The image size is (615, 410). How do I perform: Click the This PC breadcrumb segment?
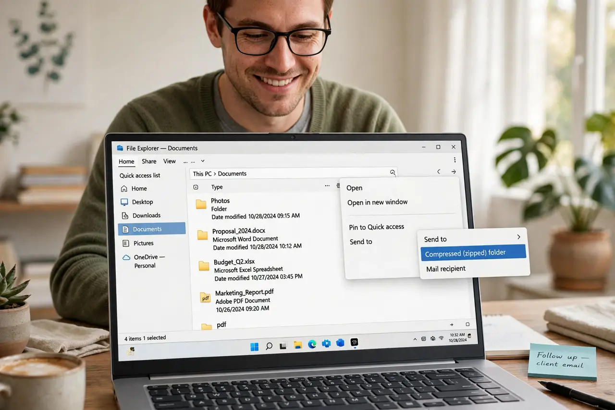(202, 174)
